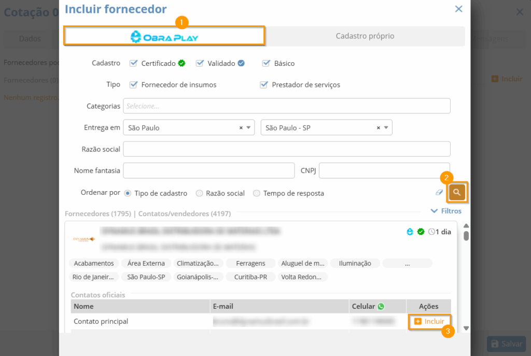Select Razão social sort option
531x356 pixels.
click(199, 193)
